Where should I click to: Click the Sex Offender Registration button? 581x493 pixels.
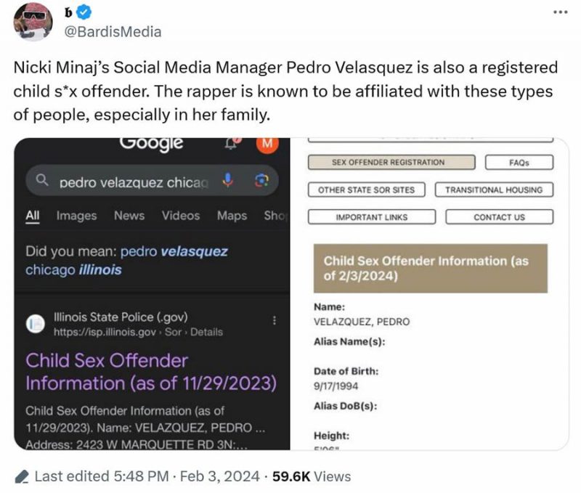tap(391, 163)
